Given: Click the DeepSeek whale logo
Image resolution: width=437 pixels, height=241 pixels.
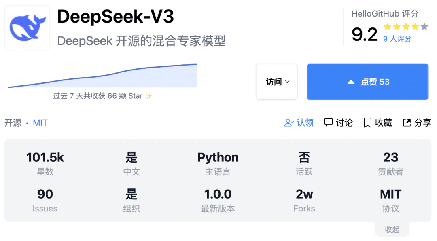Looking at the screenshot, I should click(x=27, y=27).
